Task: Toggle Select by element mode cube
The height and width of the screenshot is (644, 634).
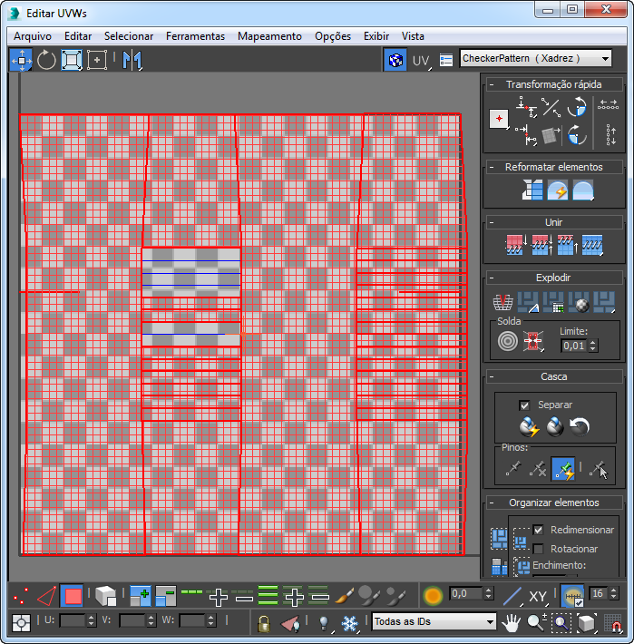Action: (x=106, y=596)
